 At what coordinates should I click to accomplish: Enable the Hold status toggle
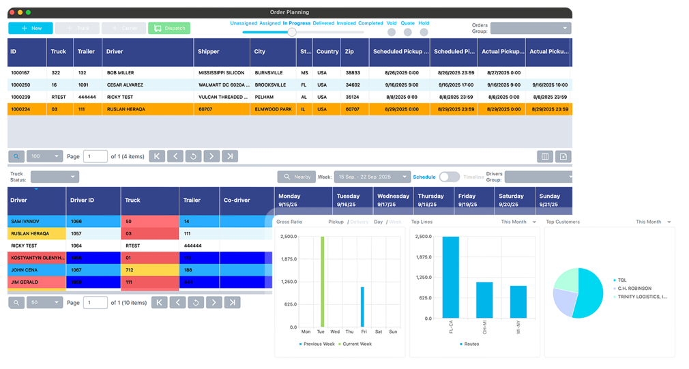[424, 32]
